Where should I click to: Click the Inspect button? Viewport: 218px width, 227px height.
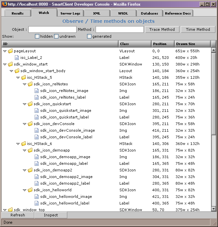point(51,215)
